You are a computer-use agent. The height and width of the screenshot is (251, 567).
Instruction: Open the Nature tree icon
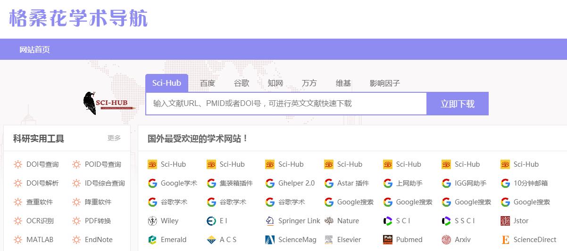pos(329,221)
